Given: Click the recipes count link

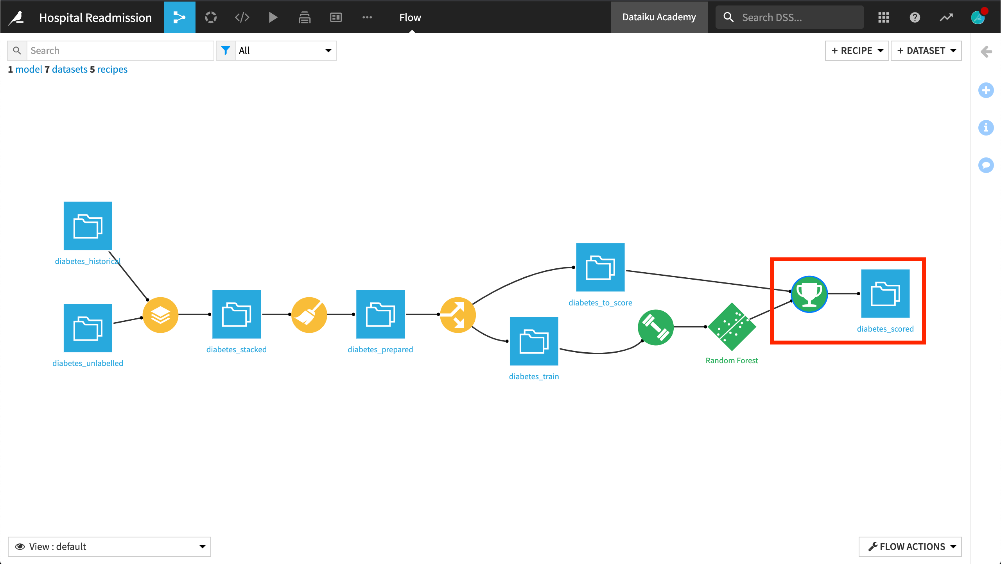Looking at the screenshot, I should coord(112,69).
